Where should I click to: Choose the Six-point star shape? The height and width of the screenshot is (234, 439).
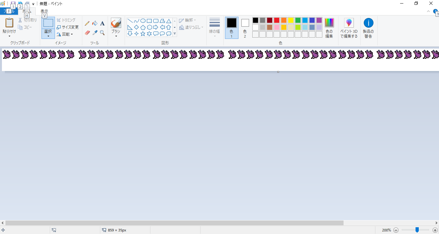[149, 33]
